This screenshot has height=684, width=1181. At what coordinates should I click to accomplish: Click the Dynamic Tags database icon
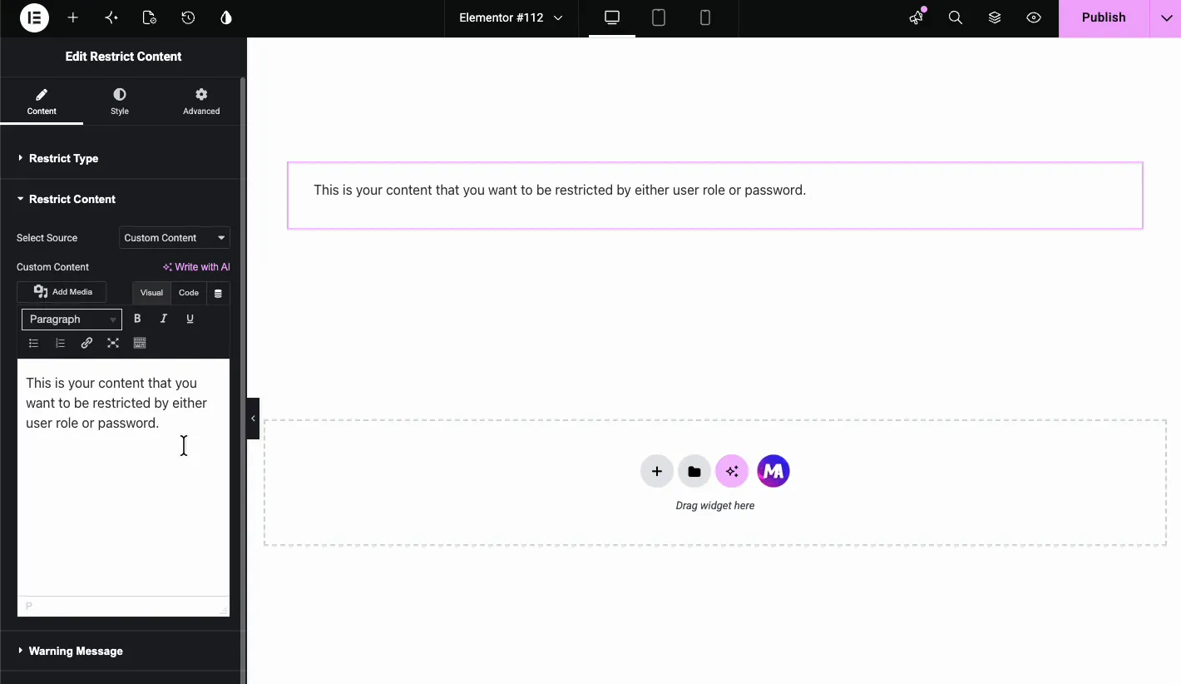(218, 293)
